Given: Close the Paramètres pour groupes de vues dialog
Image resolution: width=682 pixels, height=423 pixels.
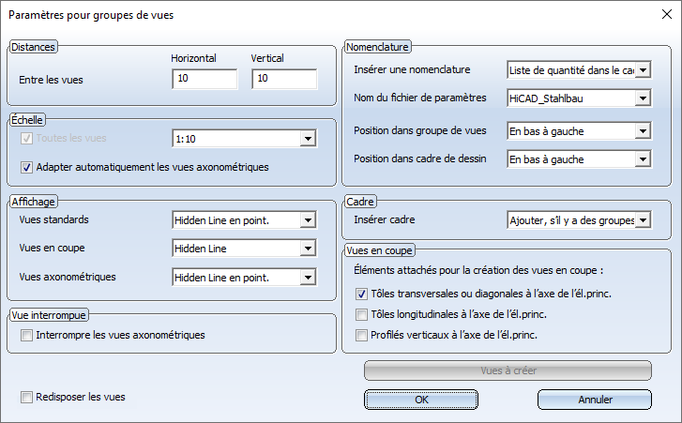Looking at the screenshot, I should coord(666,14).
